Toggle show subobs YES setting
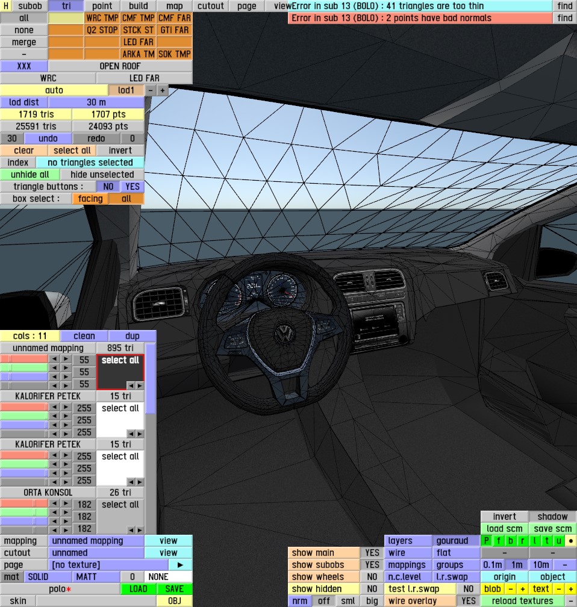577x607 pixels. click(x=372, y=565)
